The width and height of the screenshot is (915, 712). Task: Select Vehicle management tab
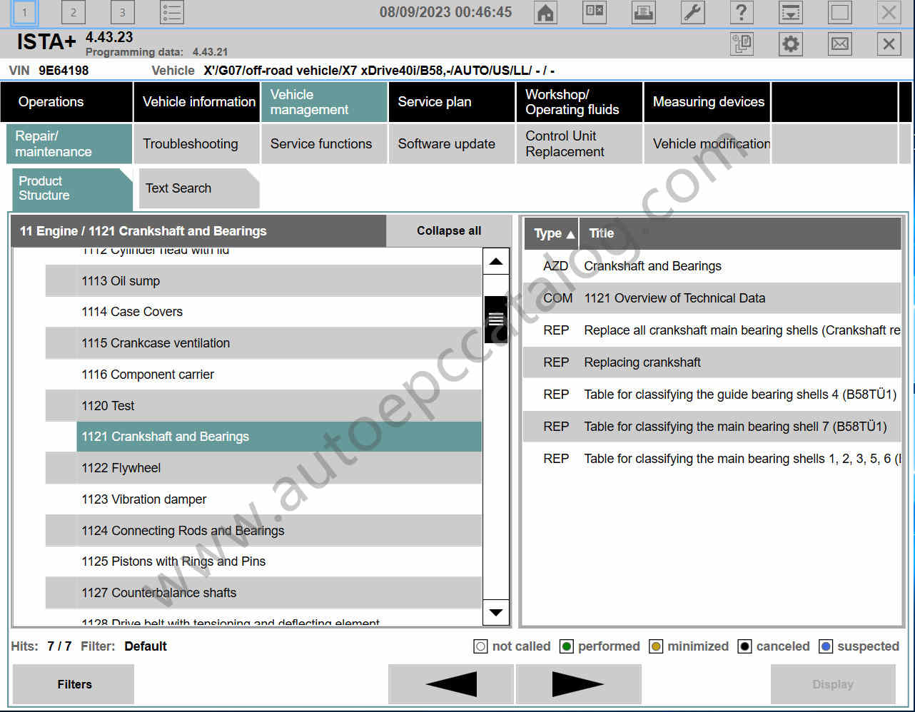[324, 102]
